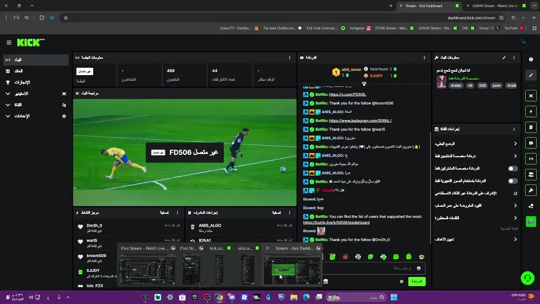Bookmark this page with the star icon
This screenshot has width=540, height=304.
[x=66, y=18]
